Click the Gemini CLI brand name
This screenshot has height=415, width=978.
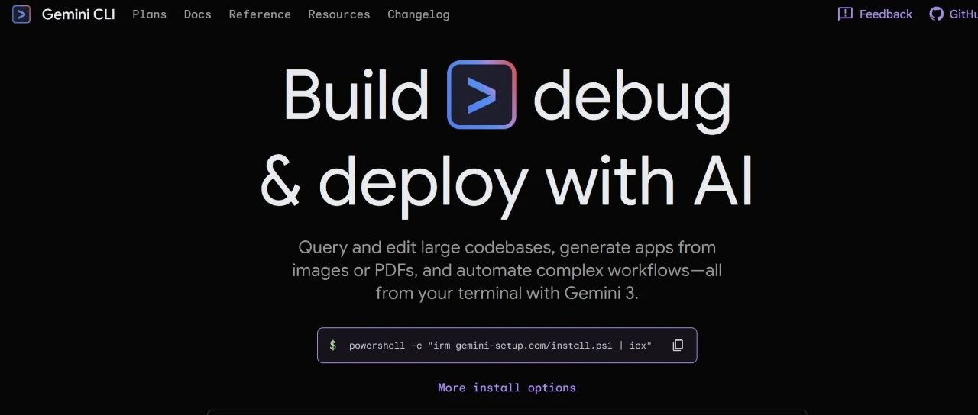78,14
